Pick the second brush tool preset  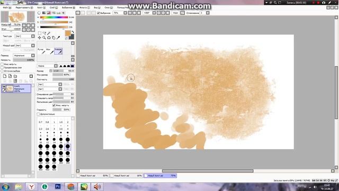50,51
